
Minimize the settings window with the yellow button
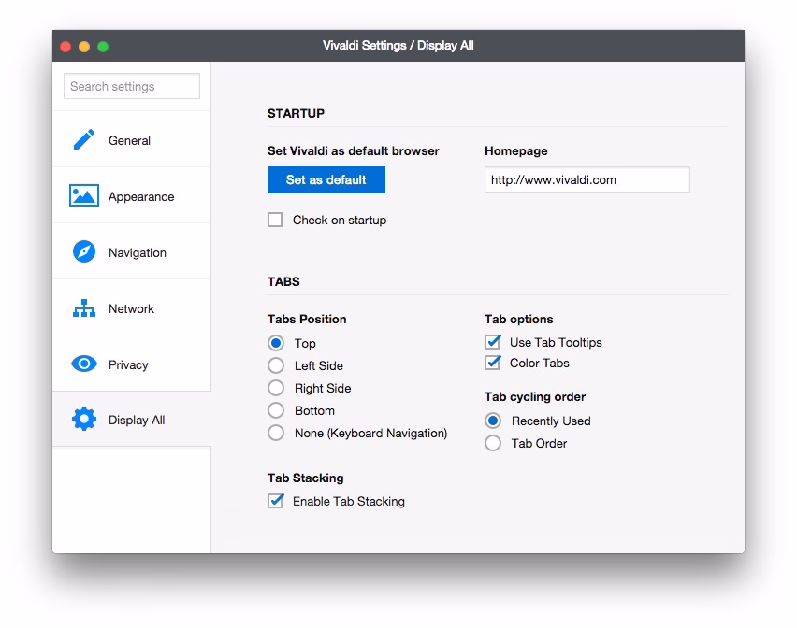(84, 47)
